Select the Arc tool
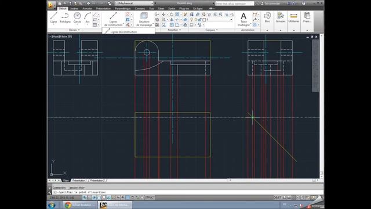371x209 pixels. point(88,18)
